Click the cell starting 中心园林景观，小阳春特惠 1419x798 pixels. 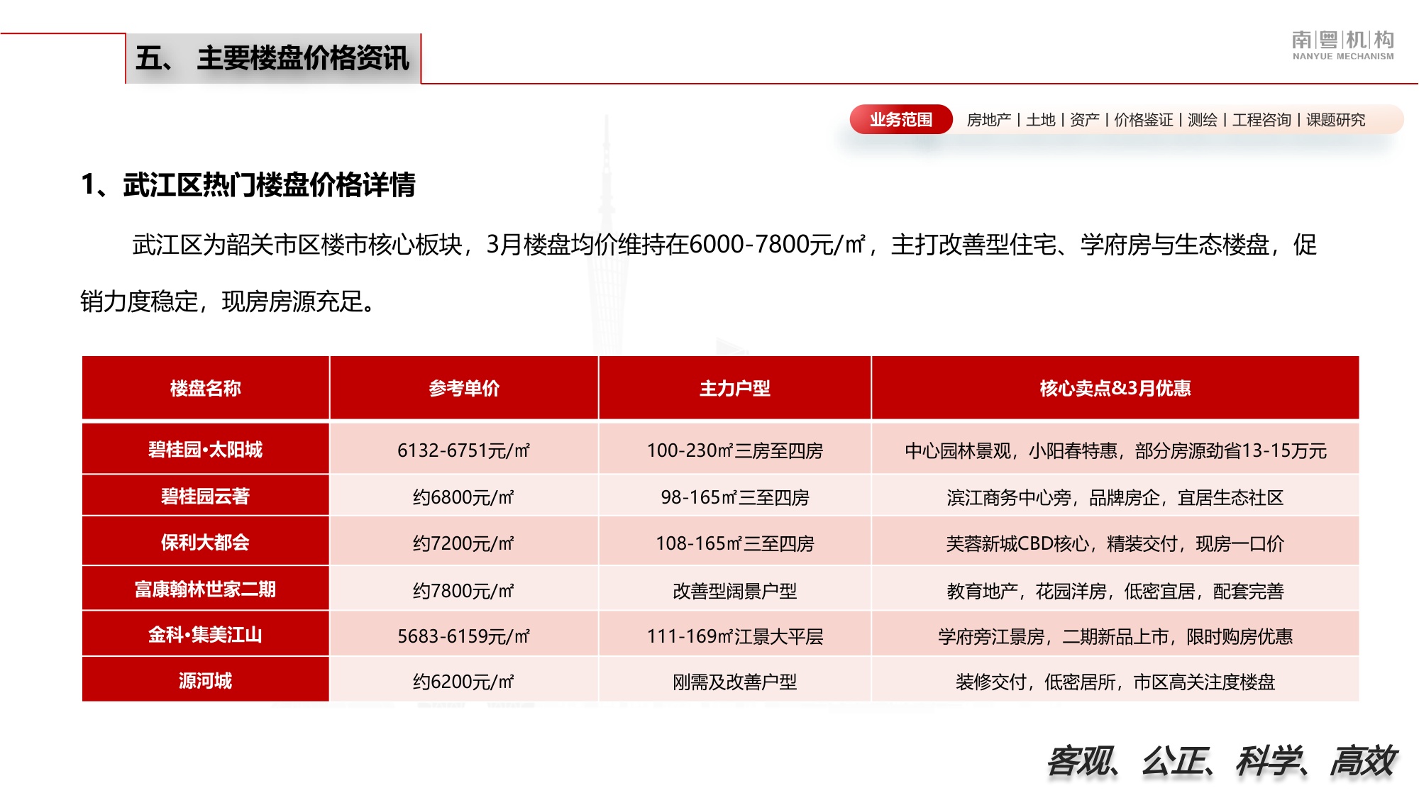[x=1115, y=450]
